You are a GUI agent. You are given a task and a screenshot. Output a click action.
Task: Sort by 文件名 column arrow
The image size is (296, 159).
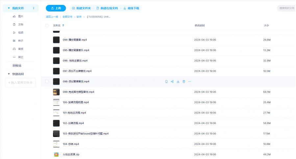[x=63, y=25]
